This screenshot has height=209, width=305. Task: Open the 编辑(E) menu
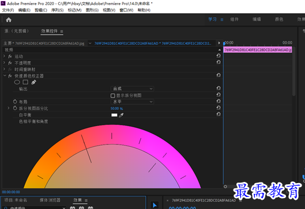(x=24, y=10)
